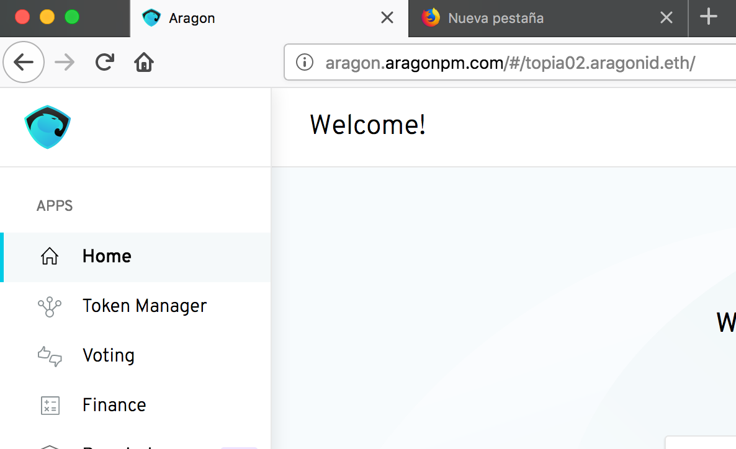Focus the address bar showing topia02.aragonid.eth

[x=510, y=63]
